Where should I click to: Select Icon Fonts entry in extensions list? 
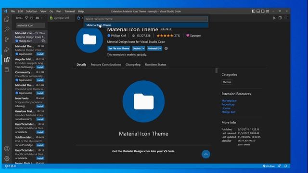coord(30,102)
